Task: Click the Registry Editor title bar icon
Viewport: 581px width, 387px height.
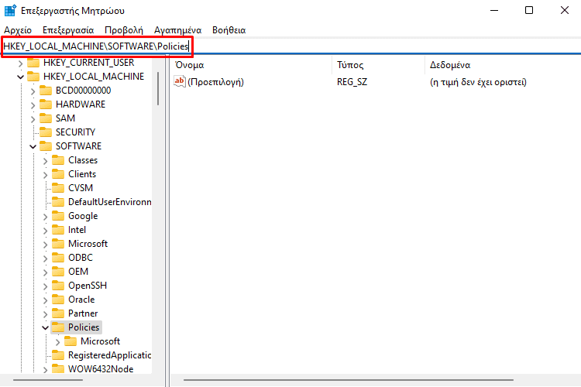Action: pyautogui.click(x=10, y=10)
